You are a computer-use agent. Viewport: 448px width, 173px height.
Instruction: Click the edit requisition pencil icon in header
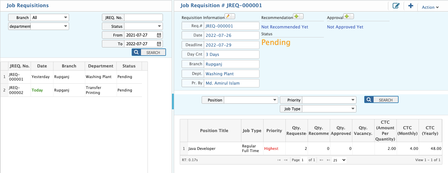point(396,6)
